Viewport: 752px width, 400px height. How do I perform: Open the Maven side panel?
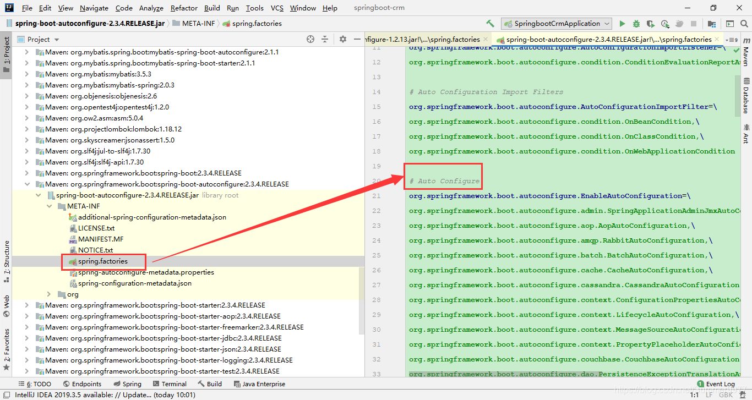point(746,52)
